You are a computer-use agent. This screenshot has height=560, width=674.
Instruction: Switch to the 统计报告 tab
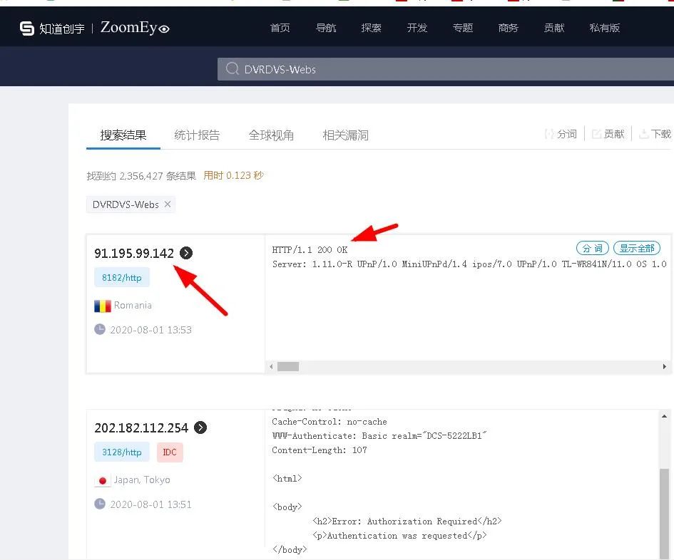(198, 135)
